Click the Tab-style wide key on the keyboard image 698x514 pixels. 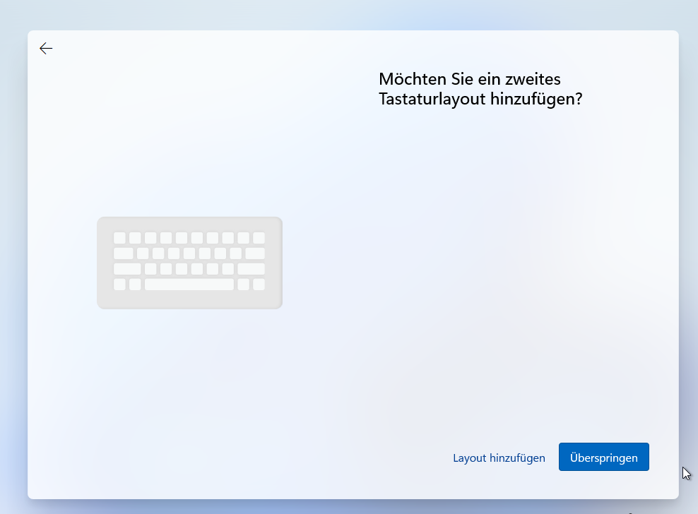(x=124, y=253)
